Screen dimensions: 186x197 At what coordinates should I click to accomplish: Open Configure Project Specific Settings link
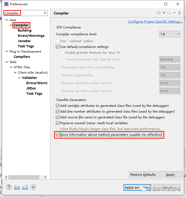(155, 22)
